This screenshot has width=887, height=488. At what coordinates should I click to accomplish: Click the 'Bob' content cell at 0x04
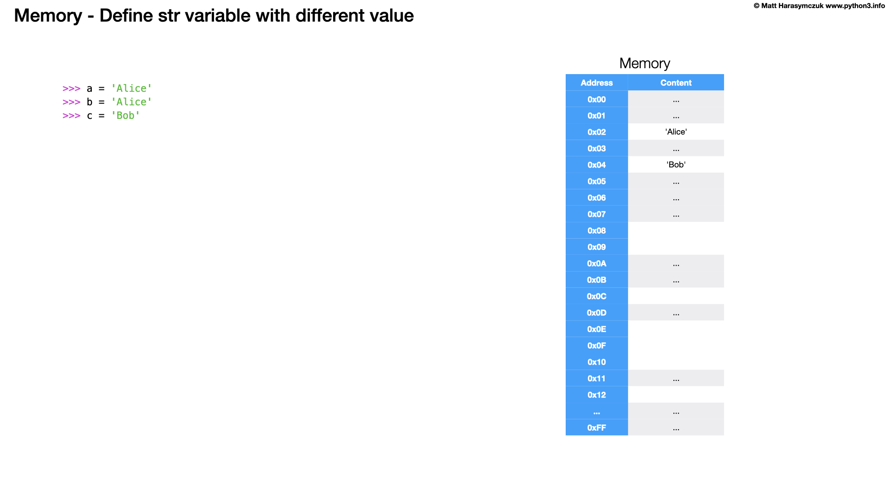(676, 165)
